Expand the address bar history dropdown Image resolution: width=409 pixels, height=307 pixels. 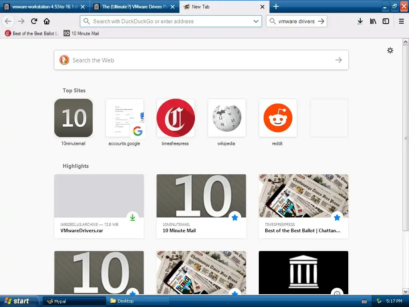click(256, 21)
